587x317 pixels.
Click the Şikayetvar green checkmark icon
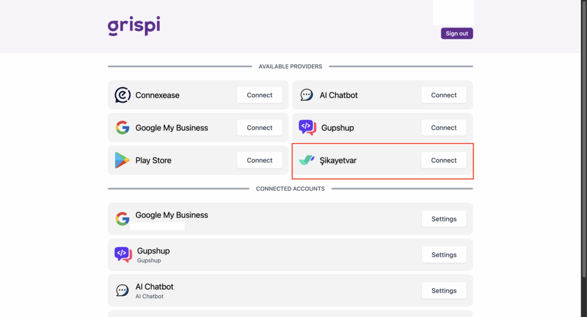coord(307,160)
